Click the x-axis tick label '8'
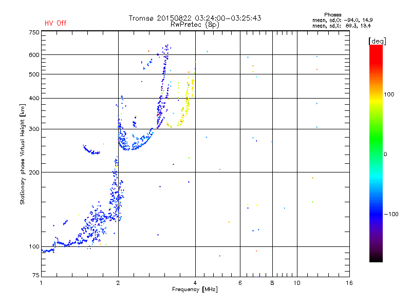Image resolution: width=411 pixels, height=308 pixels. click(x=272, y=283)
